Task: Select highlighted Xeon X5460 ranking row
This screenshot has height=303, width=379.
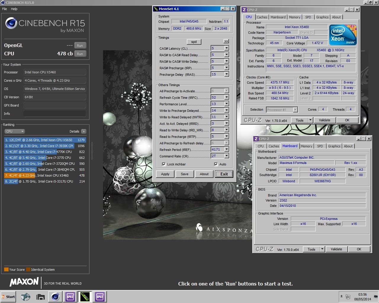Action: tap(45, 175)
